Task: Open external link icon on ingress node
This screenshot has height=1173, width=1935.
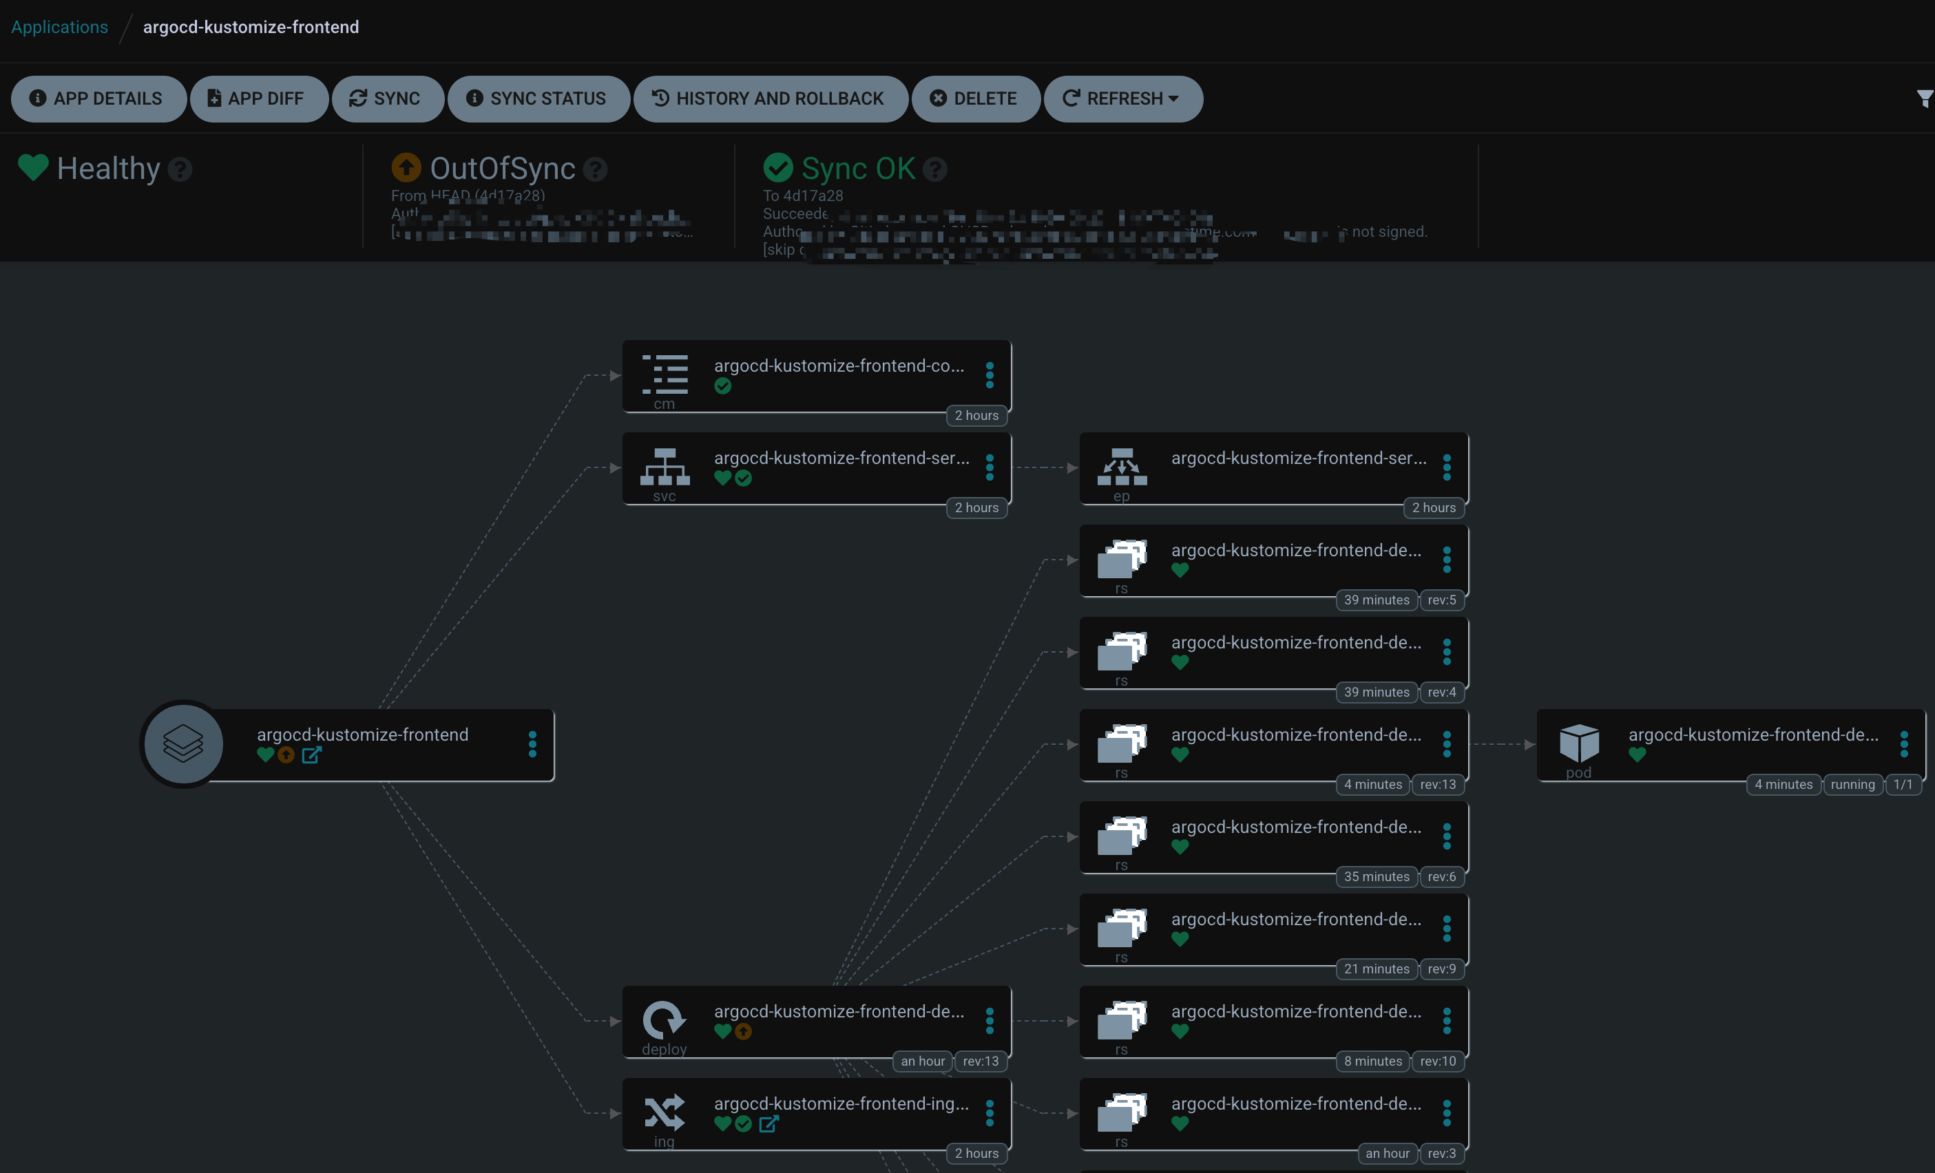Action: point(768,1123)
